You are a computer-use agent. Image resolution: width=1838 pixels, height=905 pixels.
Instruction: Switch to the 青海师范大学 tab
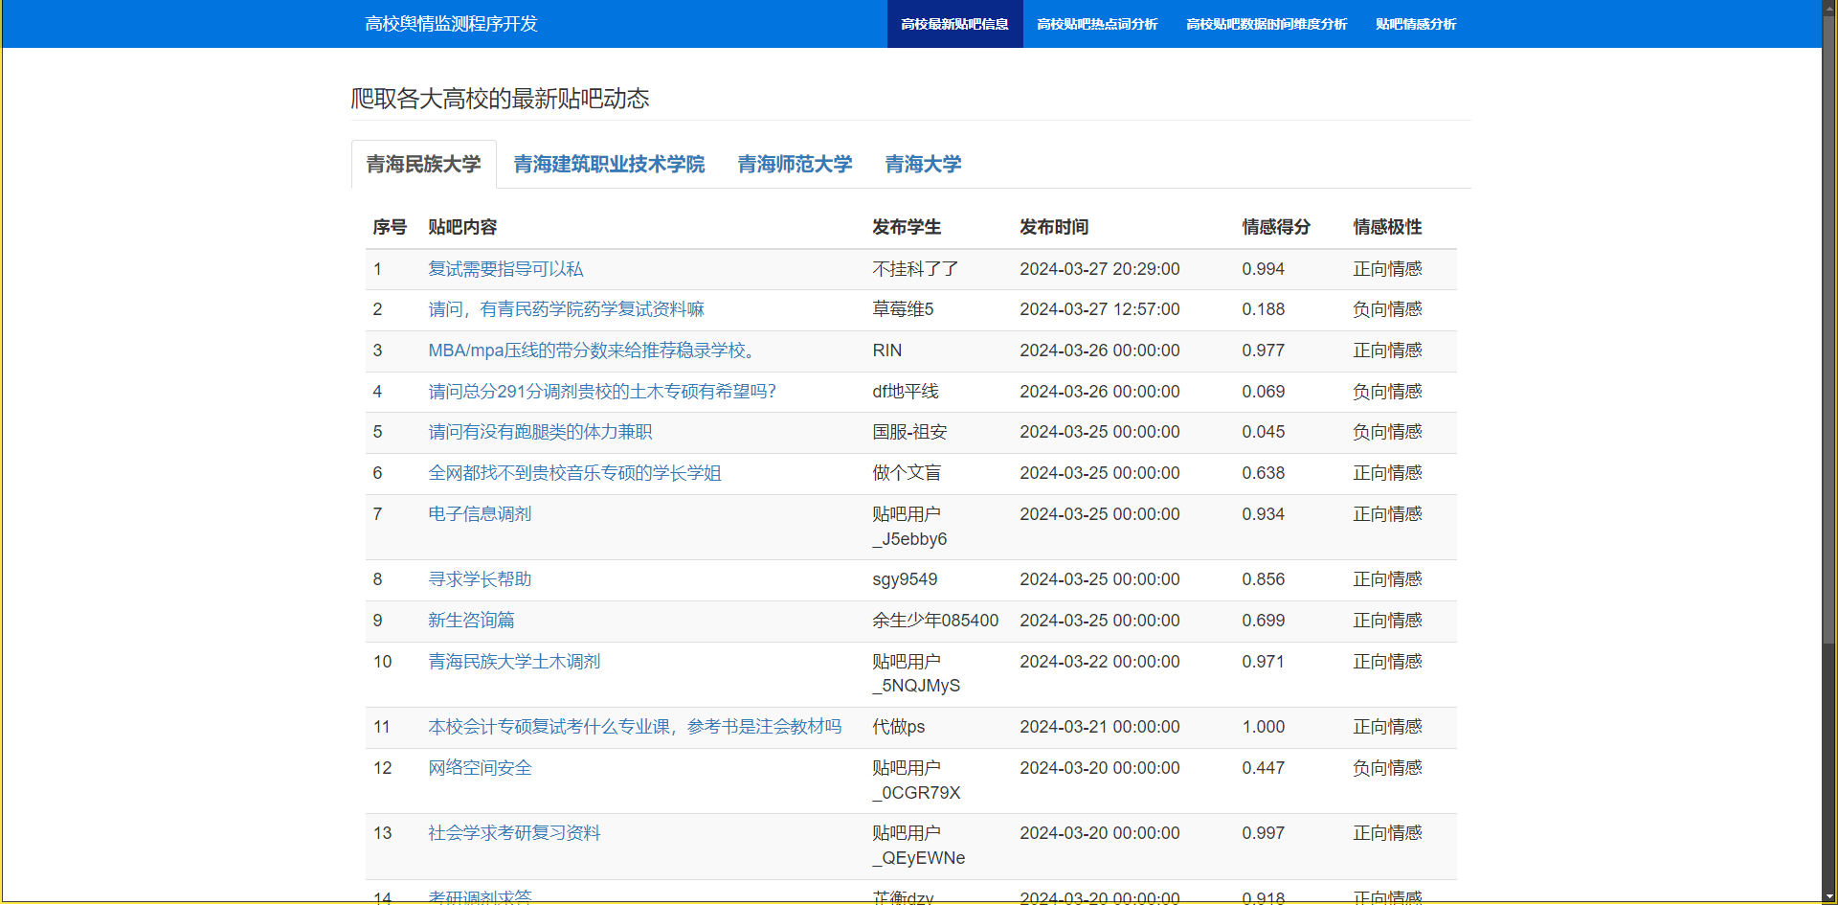pyautogui.click(x=795, y=165)
